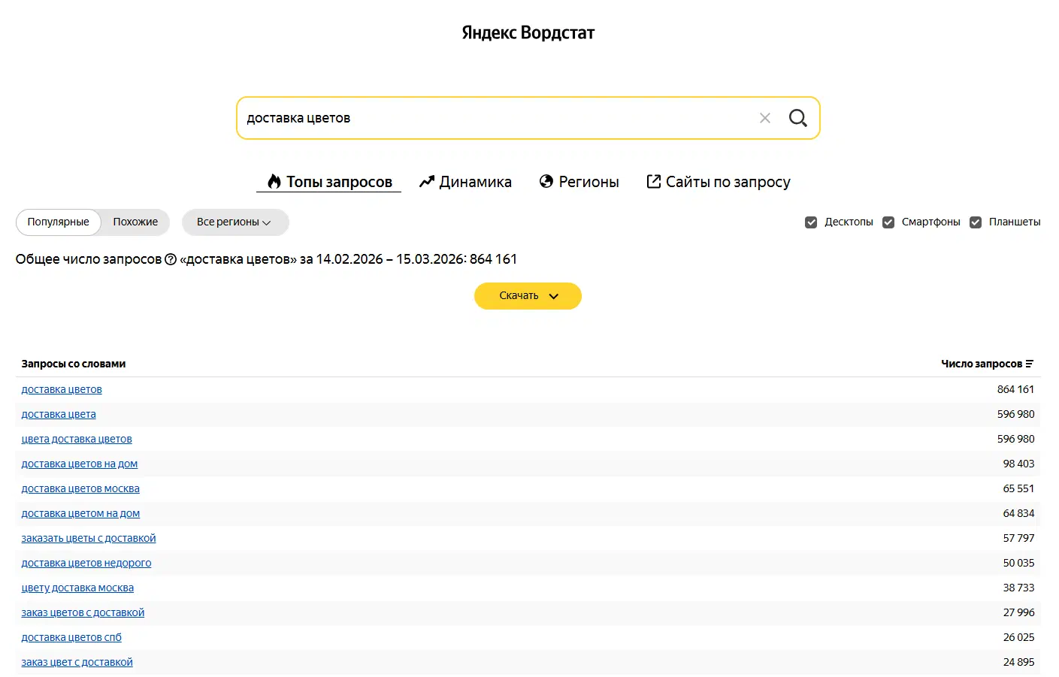Click the sort icon next to Число запросов
This screenshot has height=677, width=1059.
(1030, 364)
